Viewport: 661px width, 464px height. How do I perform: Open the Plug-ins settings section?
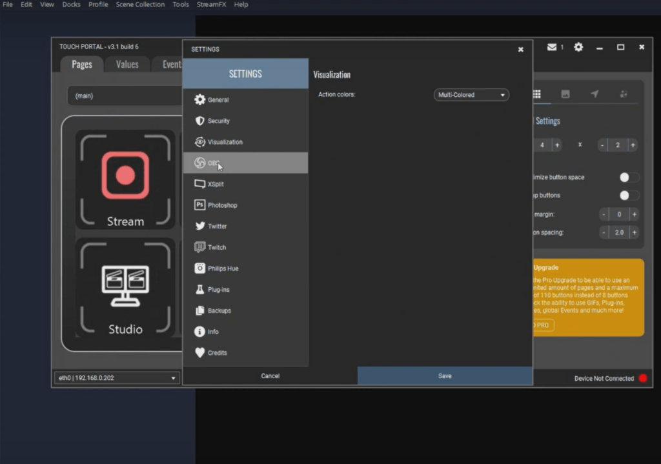pos(245,290)
